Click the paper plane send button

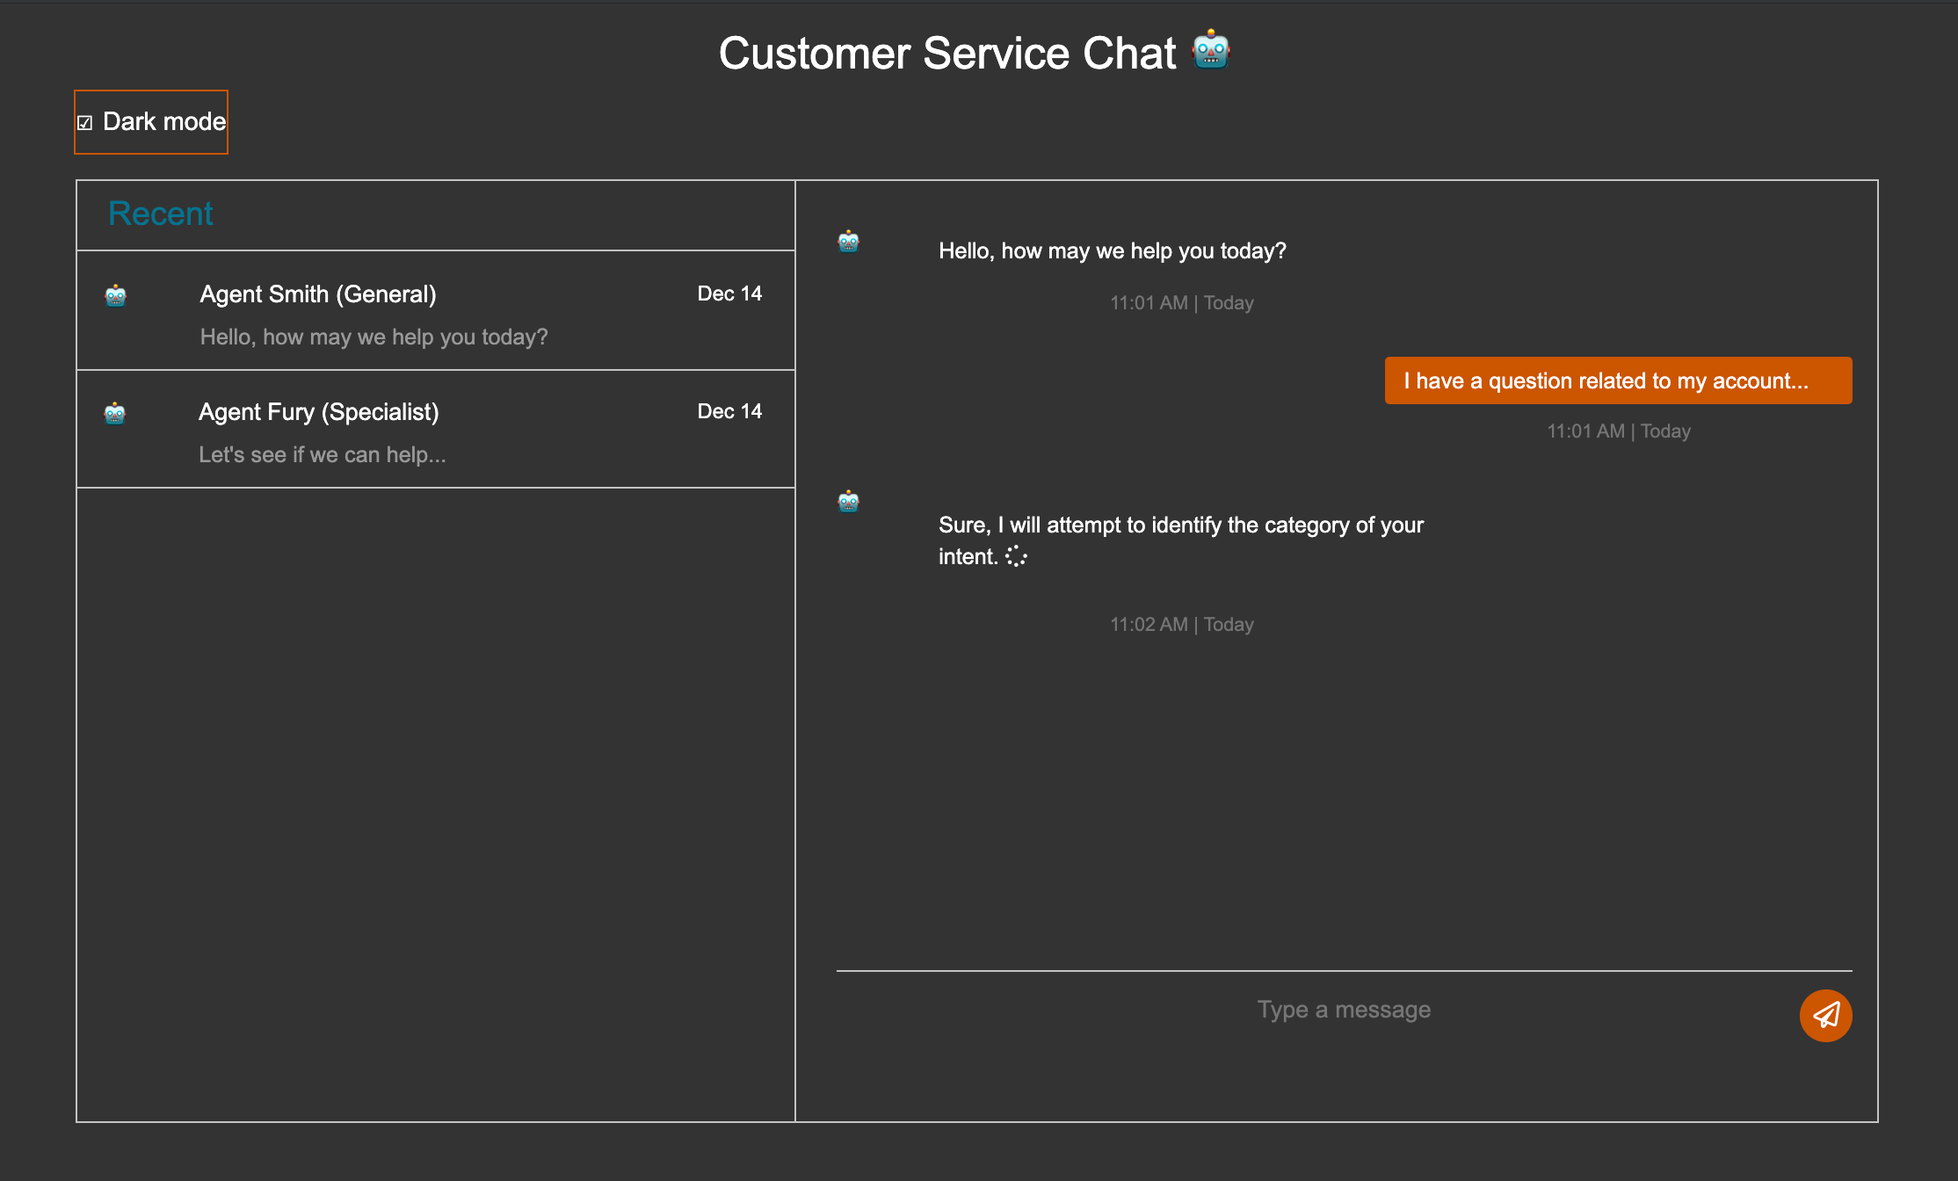(1825, 1016)
